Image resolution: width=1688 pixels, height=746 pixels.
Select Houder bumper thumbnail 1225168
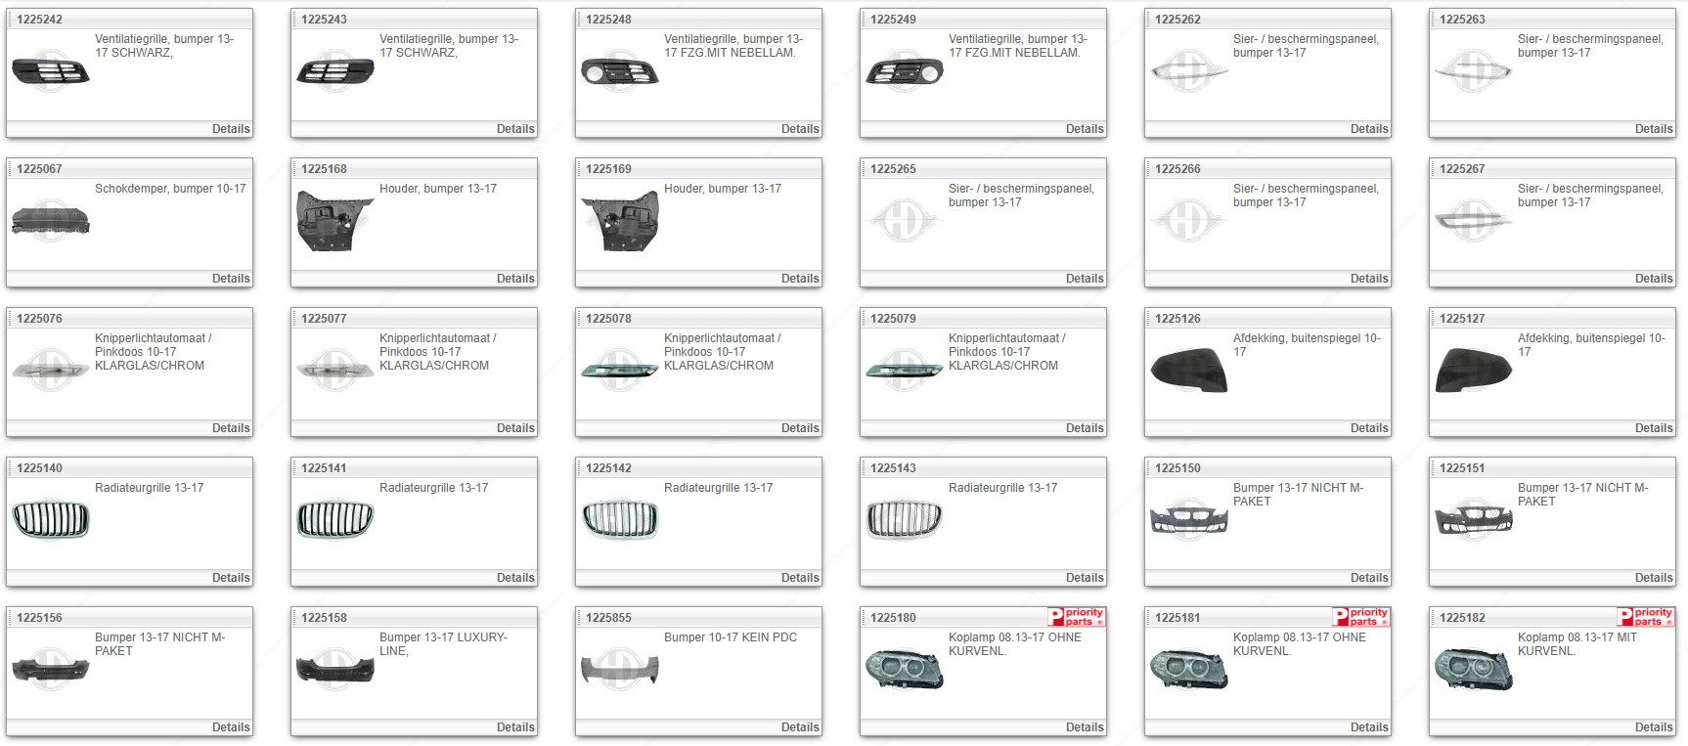pyautogui.click(x=335, y=221)
